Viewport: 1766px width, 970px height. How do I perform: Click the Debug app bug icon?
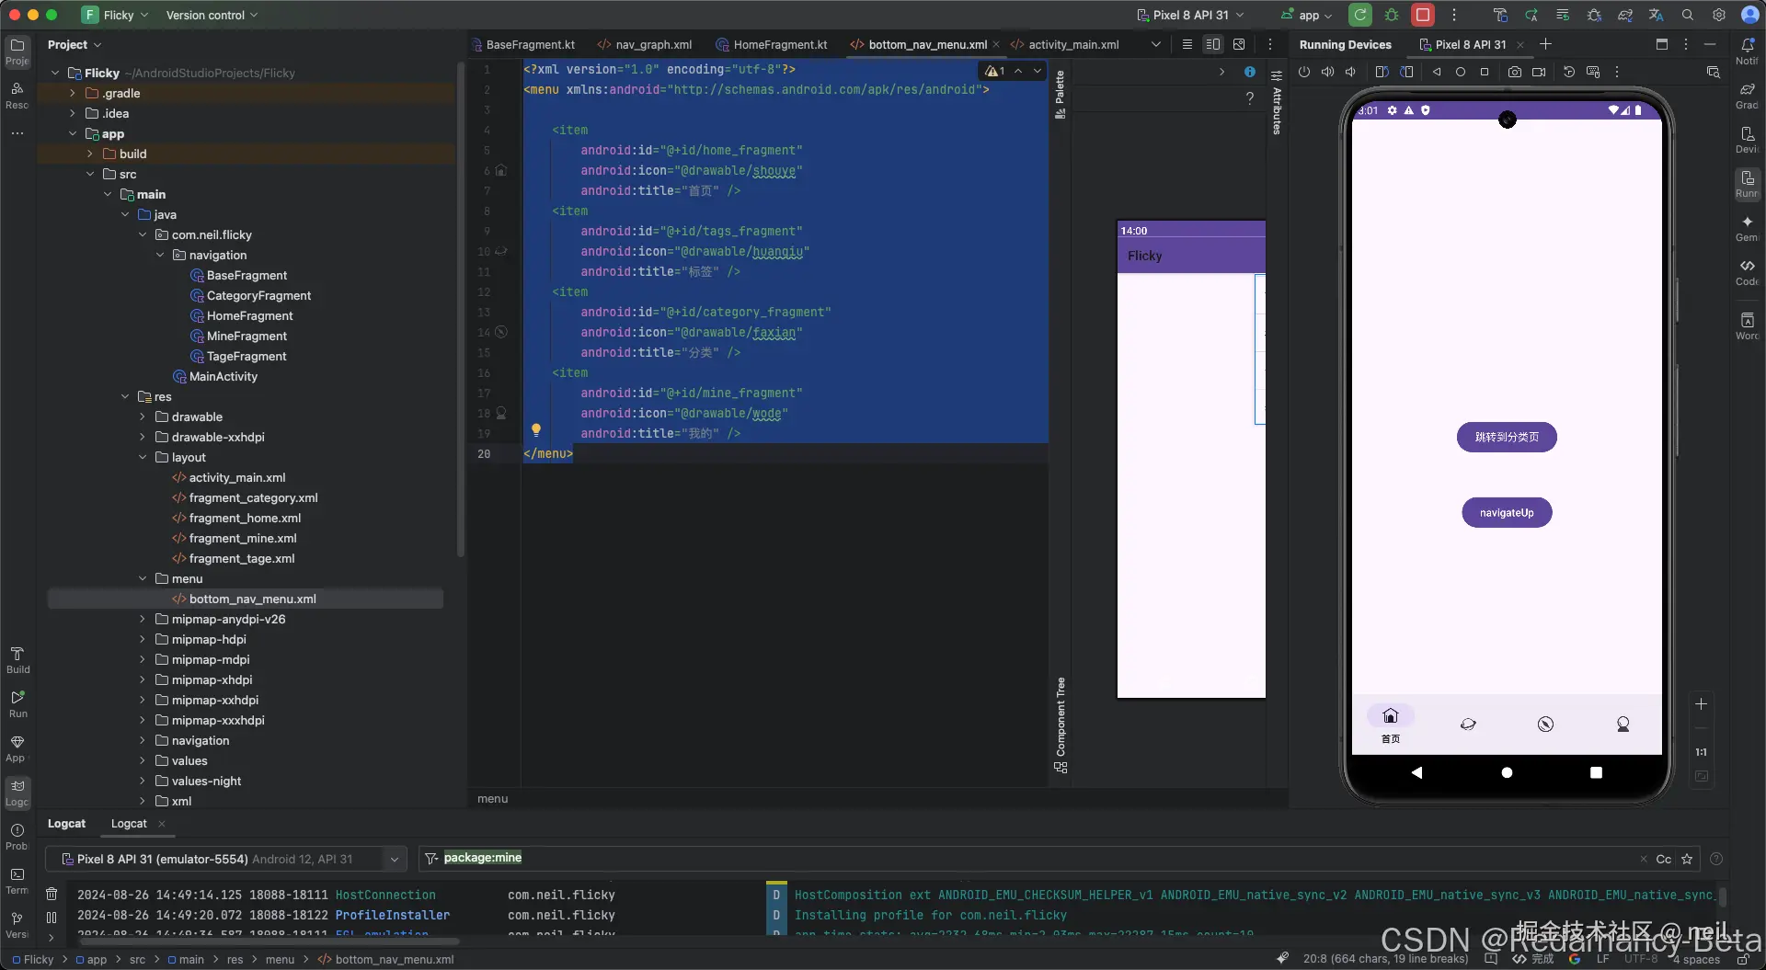[1392, 15]
